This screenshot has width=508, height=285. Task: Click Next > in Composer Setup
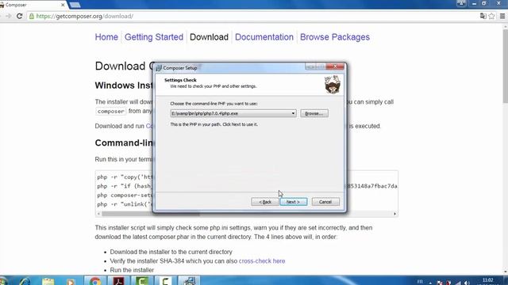point(293,202)
